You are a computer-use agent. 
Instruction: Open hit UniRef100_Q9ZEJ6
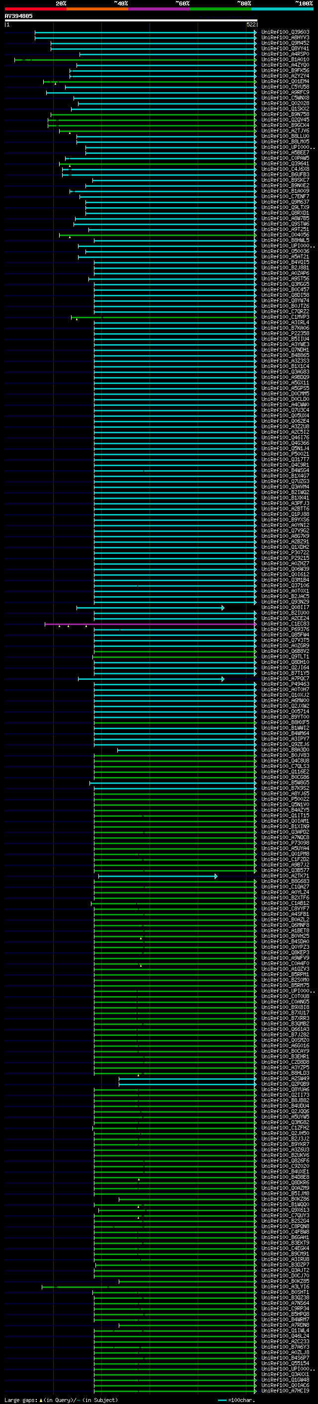[285, 744]
